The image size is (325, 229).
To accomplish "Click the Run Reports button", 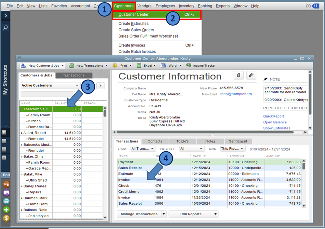I will point(191,214).
